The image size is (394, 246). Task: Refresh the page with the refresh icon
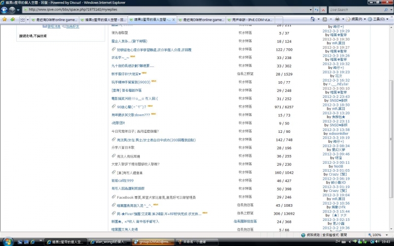click(317, 9)
